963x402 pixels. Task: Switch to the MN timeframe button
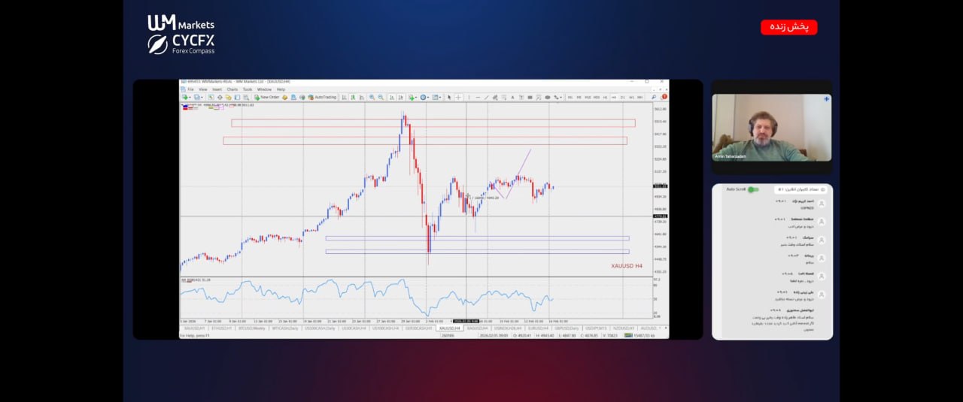click(x=640, y=97)
